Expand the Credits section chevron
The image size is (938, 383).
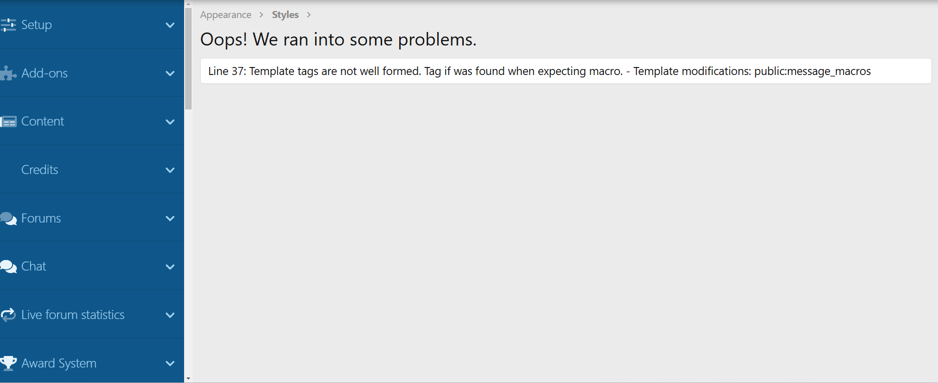(x=170, y=170)
